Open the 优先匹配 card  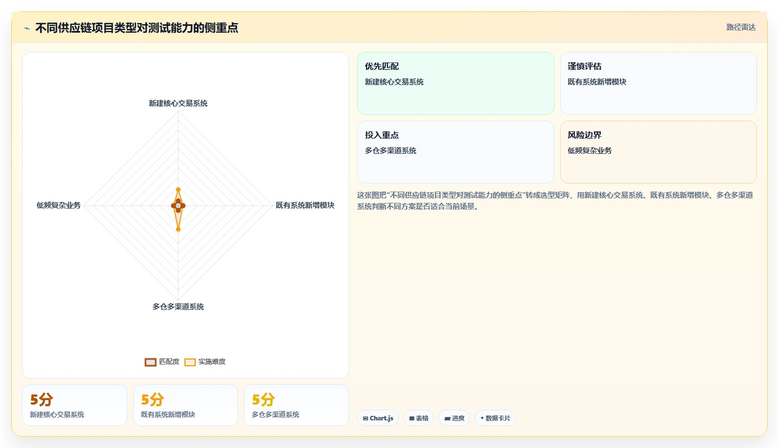tap(455, 83)
